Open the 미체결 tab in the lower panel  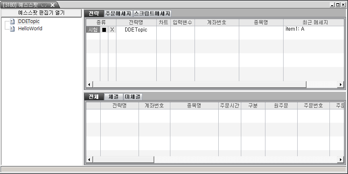click(x=133, y=97)
